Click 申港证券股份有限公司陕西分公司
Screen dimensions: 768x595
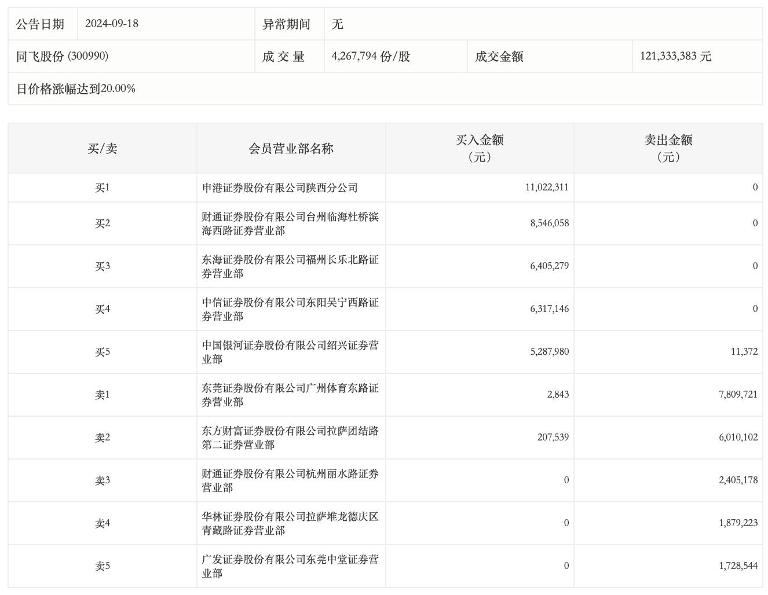coord(280,188)
